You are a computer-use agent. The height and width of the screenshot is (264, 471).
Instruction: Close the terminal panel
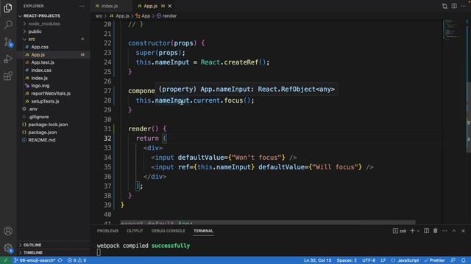click(463, 231)
